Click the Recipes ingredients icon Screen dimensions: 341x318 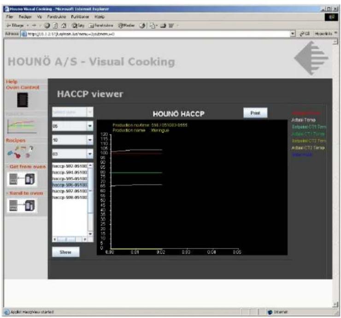click(20, 152)
